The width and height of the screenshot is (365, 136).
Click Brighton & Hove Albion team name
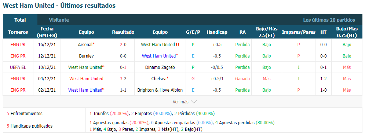[x=160, y=90]
